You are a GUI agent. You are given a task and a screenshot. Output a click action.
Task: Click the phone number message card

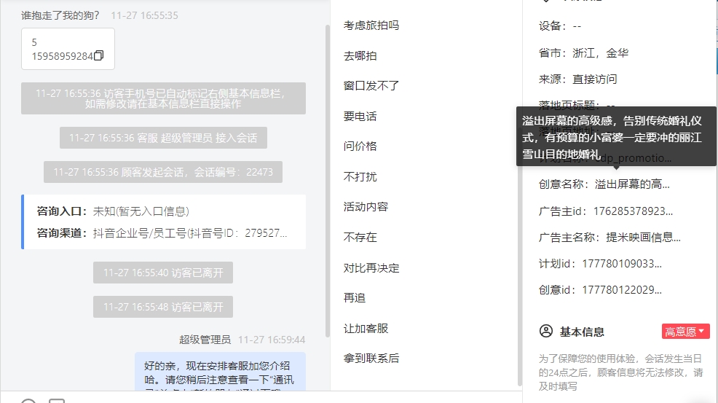coord(68,49)
